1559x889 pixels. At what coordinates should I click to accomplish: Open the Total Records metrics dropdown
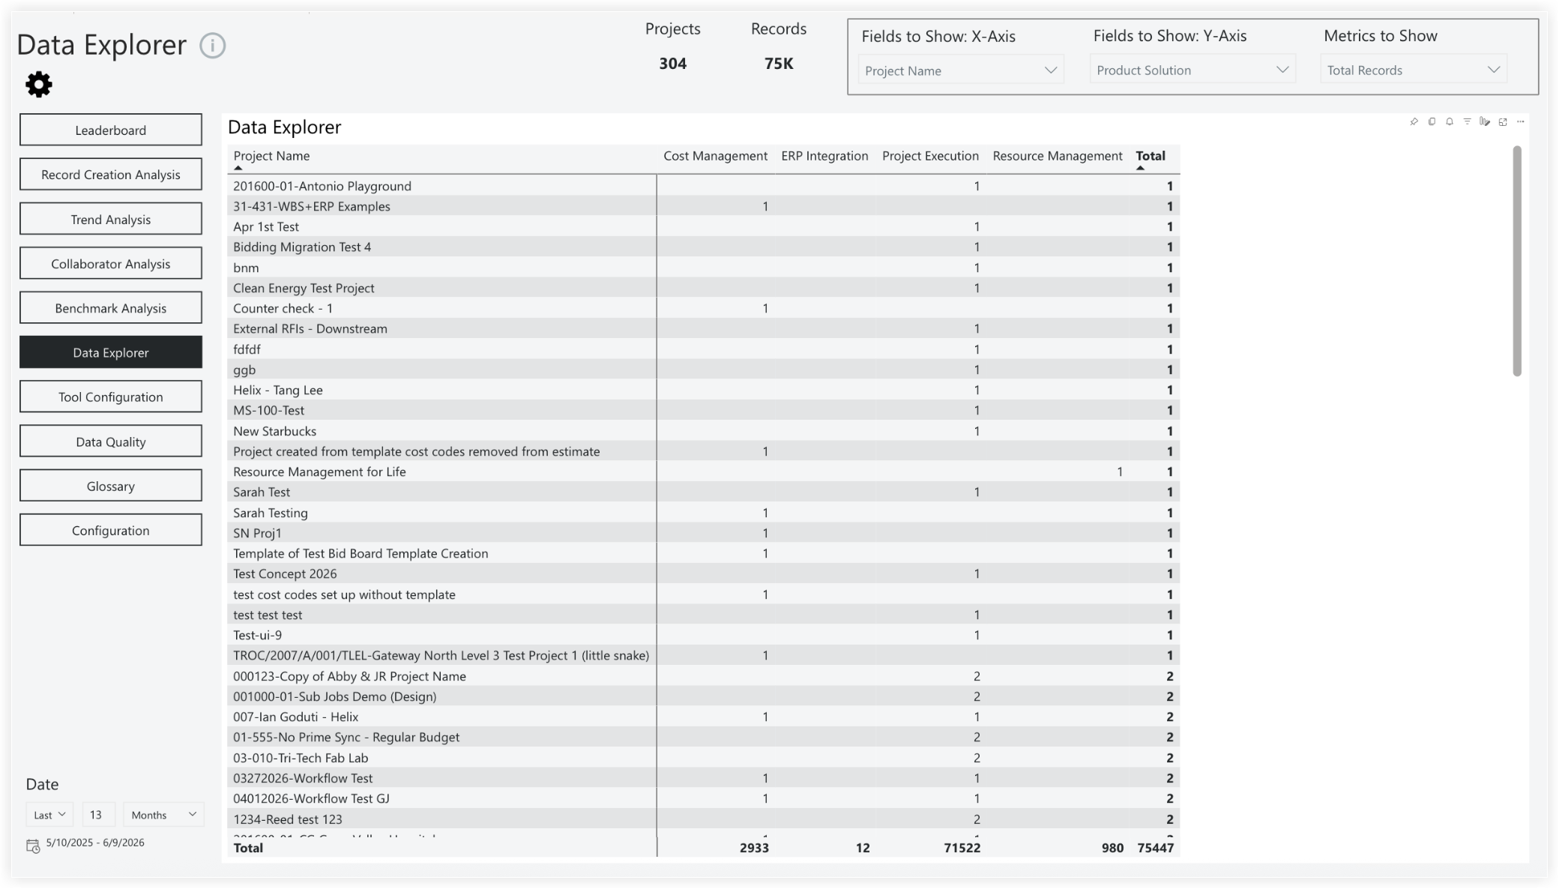pyautogui.click(x=1414, y=70)
